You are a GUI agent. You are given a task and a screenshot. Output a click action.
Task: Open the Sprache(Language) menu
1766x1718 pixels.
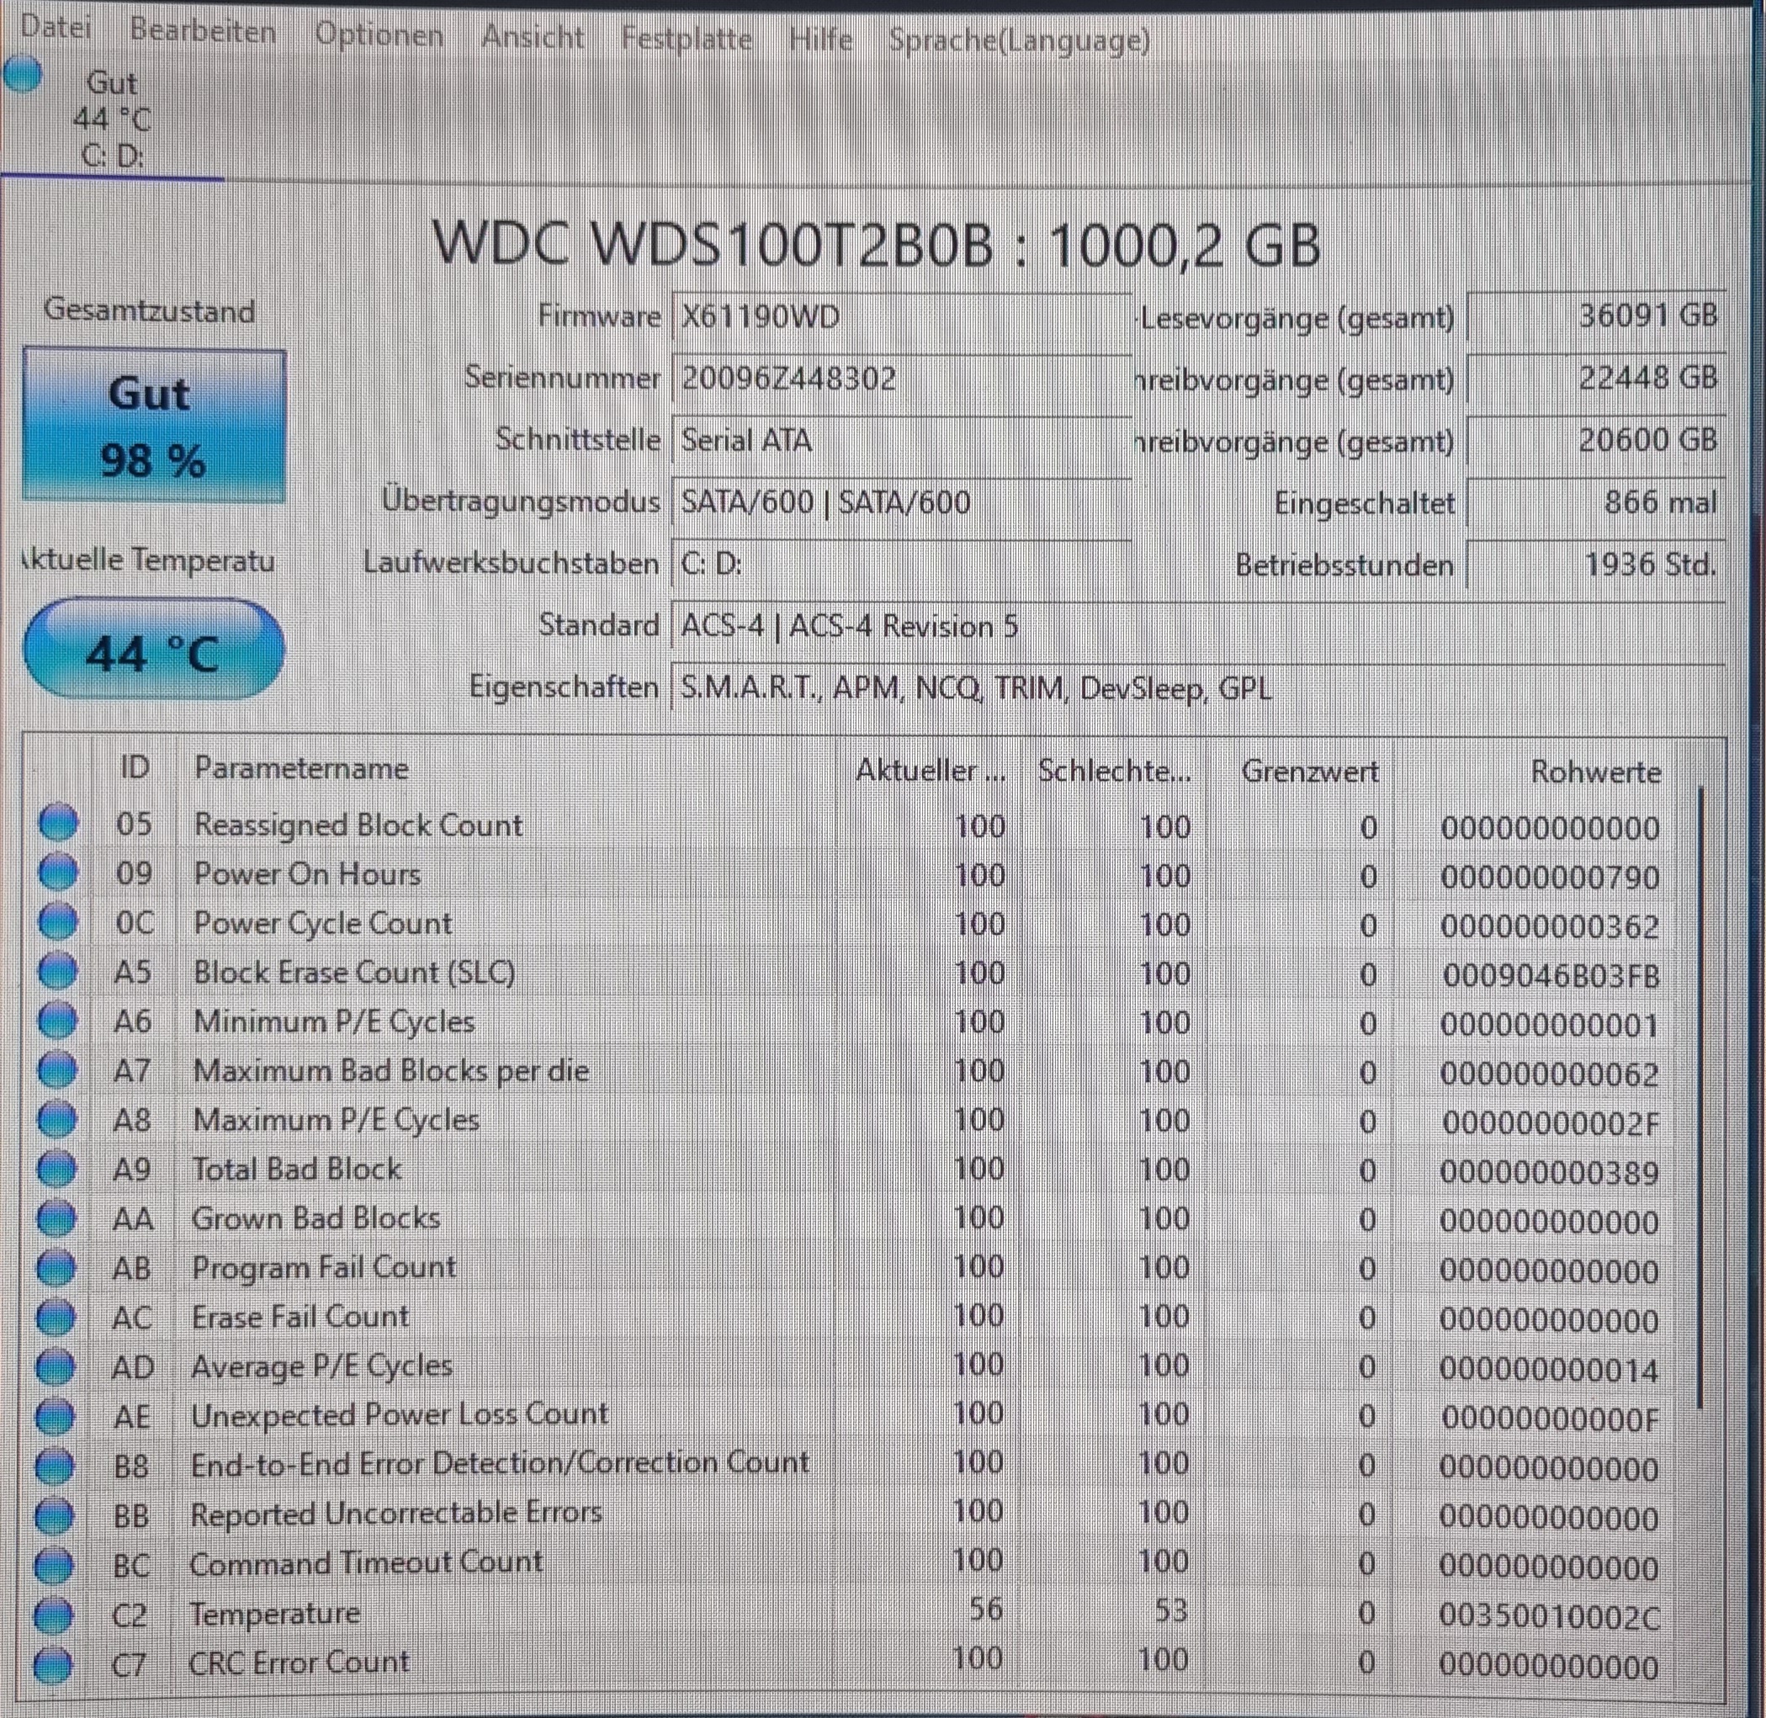click(1018, 40)
